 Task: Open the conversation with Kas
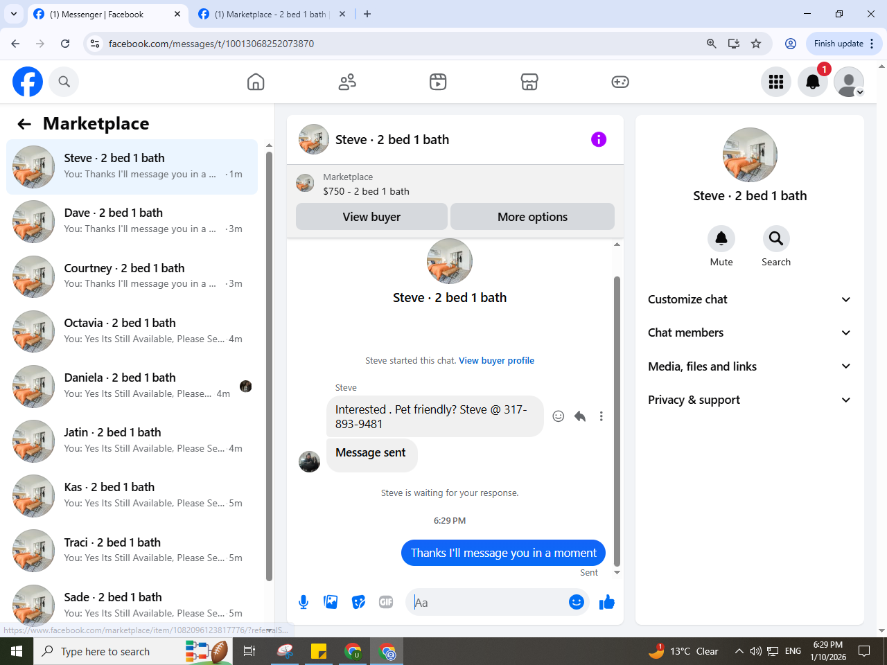[x=132, y=495]
